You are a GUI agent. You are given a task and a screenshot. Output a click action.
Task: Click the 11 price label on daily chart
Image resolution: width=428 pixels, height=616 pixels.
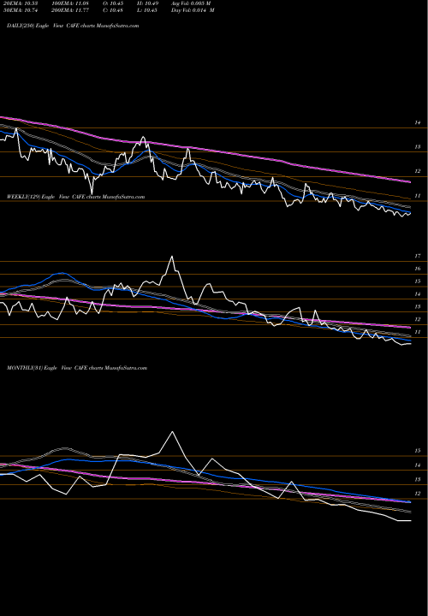(x=418, y=196)
